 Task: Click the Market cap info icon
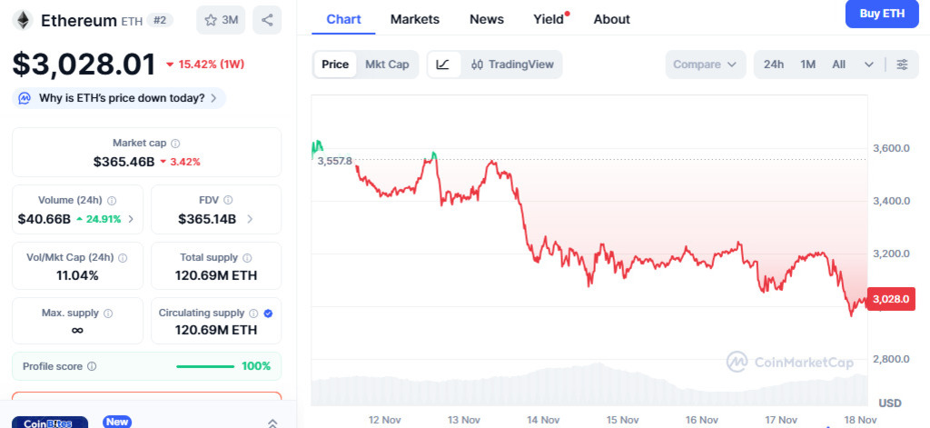coord(175,144)
